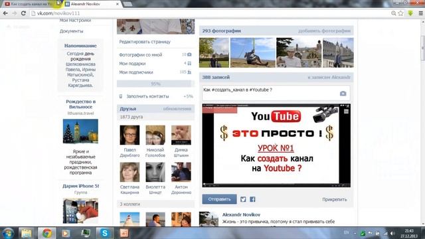Click the добавить фотографии link
This screenshot has height=239, width=425.
[324, 31]
